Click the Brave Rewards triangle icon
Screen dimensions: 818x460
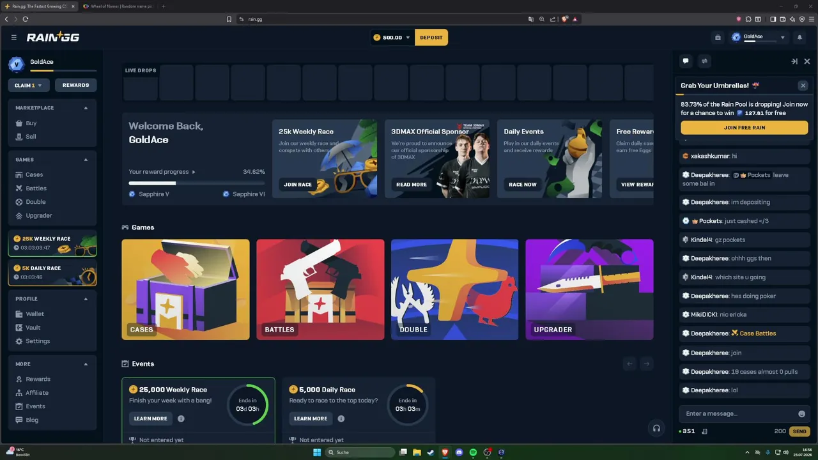click(575, 19)
